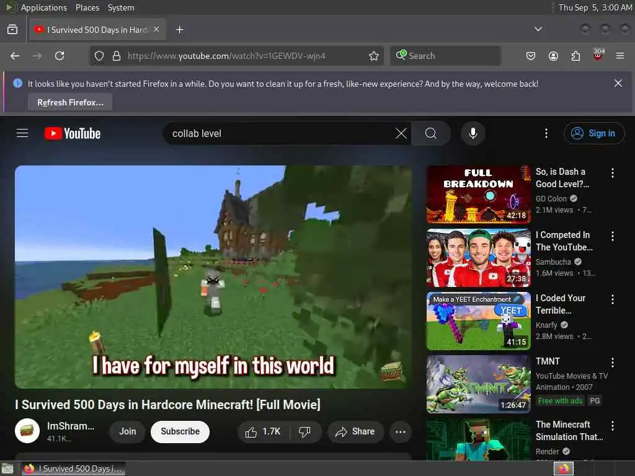Open more actions ellipsis under video
The height and width of the screenshot is (476, 635).
(401, 431)
